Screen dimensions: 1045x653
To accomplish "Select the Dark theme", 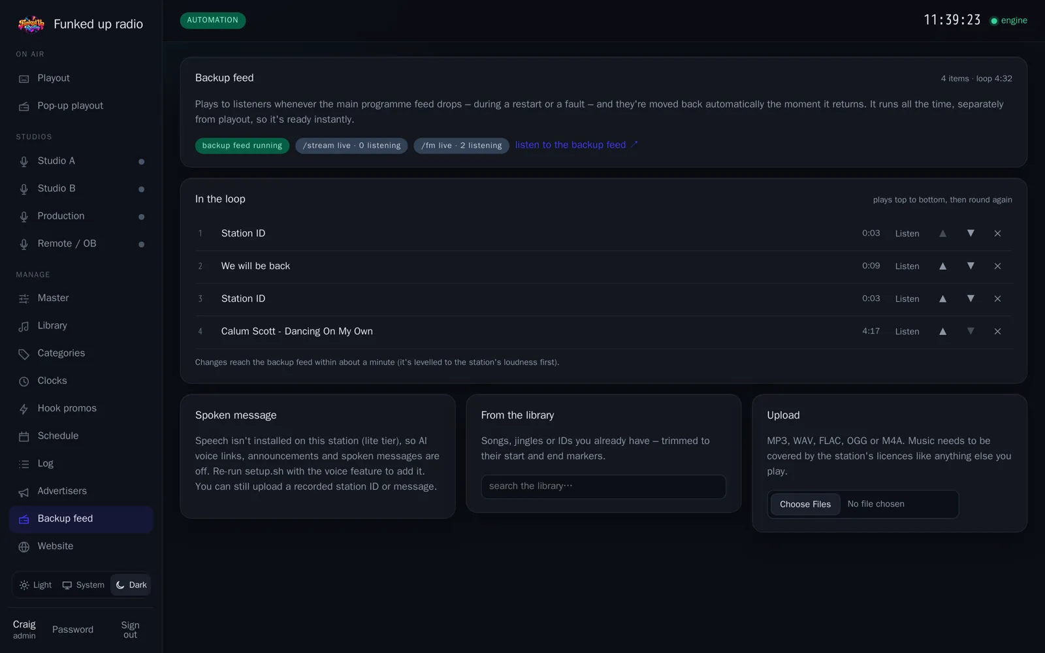I will [x=131, y=585].
